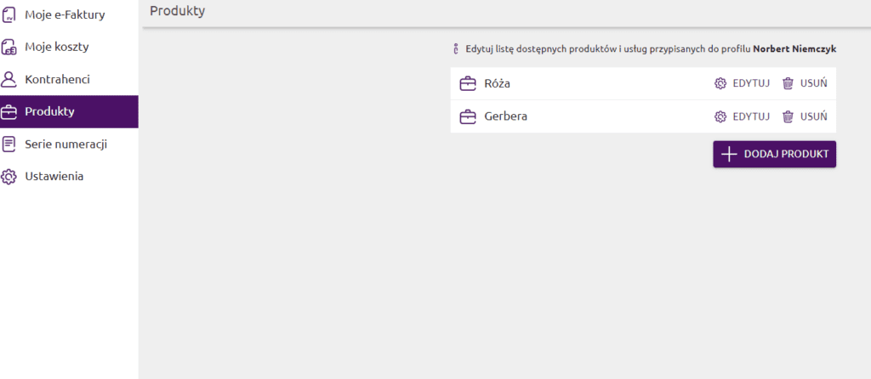
Task: Click the Serie numeracji list icon
Action: point(9,144)
